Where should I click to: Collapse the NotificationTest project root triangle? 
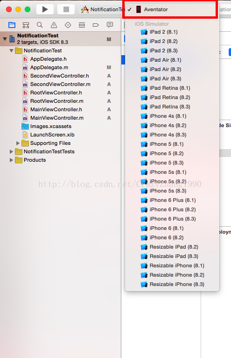coord(5,39)
